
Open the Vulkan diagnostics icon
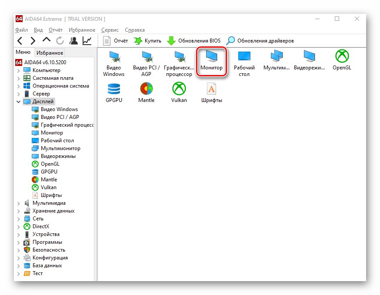(x=178, y=91)
